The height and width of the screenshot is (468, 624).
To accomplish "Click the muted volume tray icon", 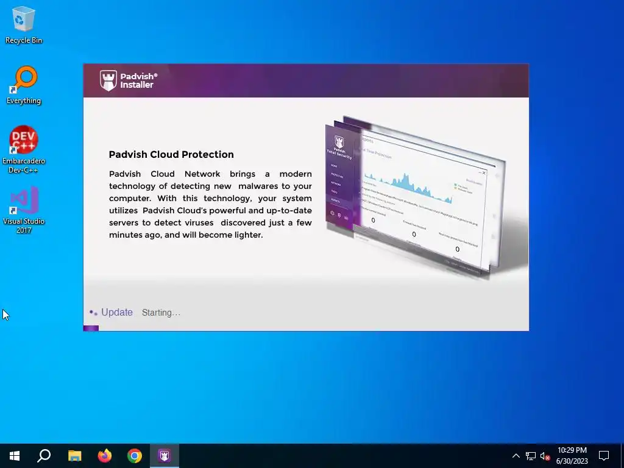I will (x=545, y=456).
